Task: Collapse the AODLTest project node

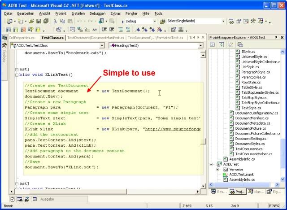Action: click(x=212, y=164)
